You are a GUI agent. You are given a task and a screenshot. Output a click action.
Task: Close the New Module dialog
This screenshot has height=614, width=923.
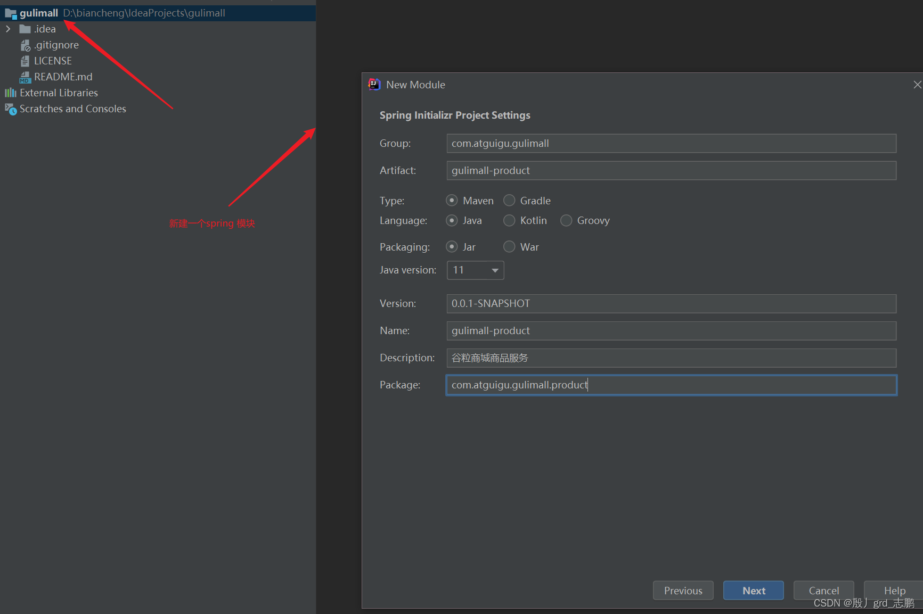click(917, 85)
